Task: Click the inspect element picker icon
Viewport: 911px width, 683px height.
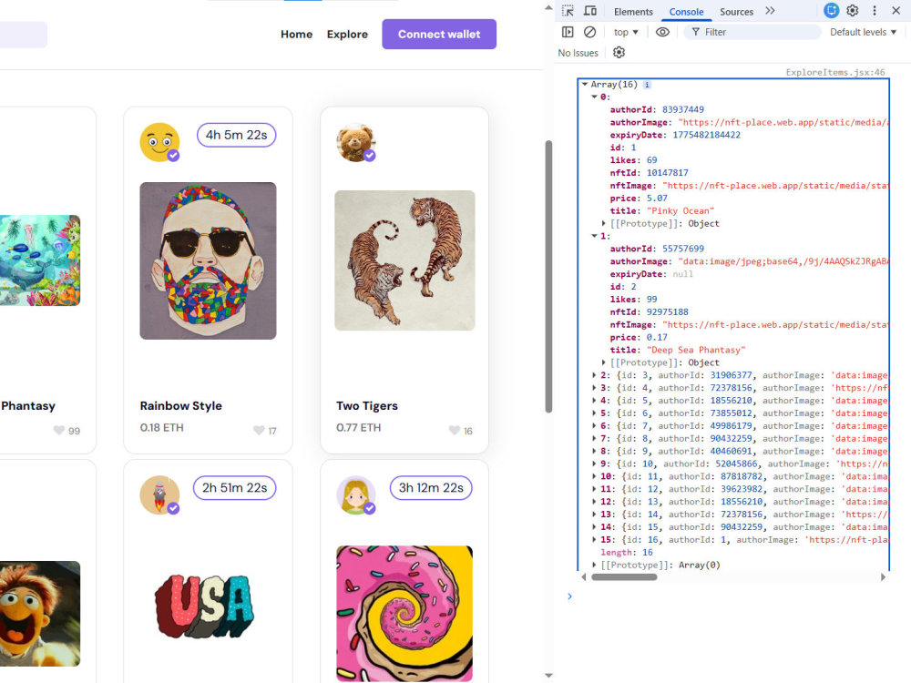Action: coord(568,11)
